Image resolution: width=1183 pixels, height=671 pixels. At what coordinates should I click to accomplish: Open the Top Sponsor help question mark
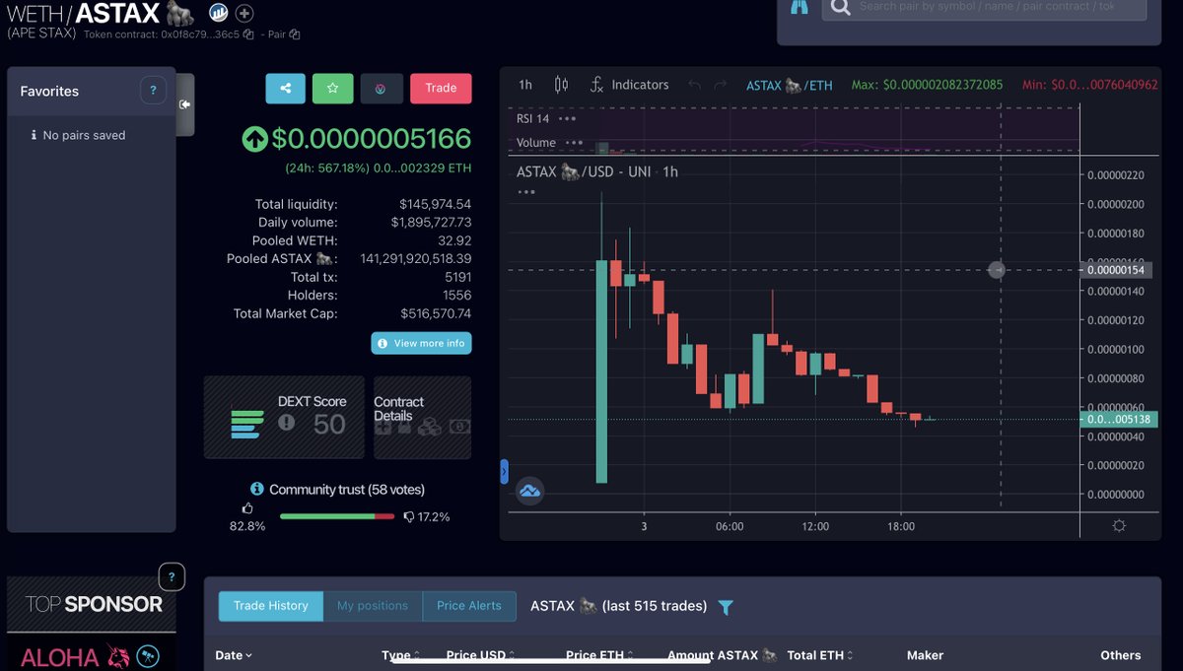(172, 576)
